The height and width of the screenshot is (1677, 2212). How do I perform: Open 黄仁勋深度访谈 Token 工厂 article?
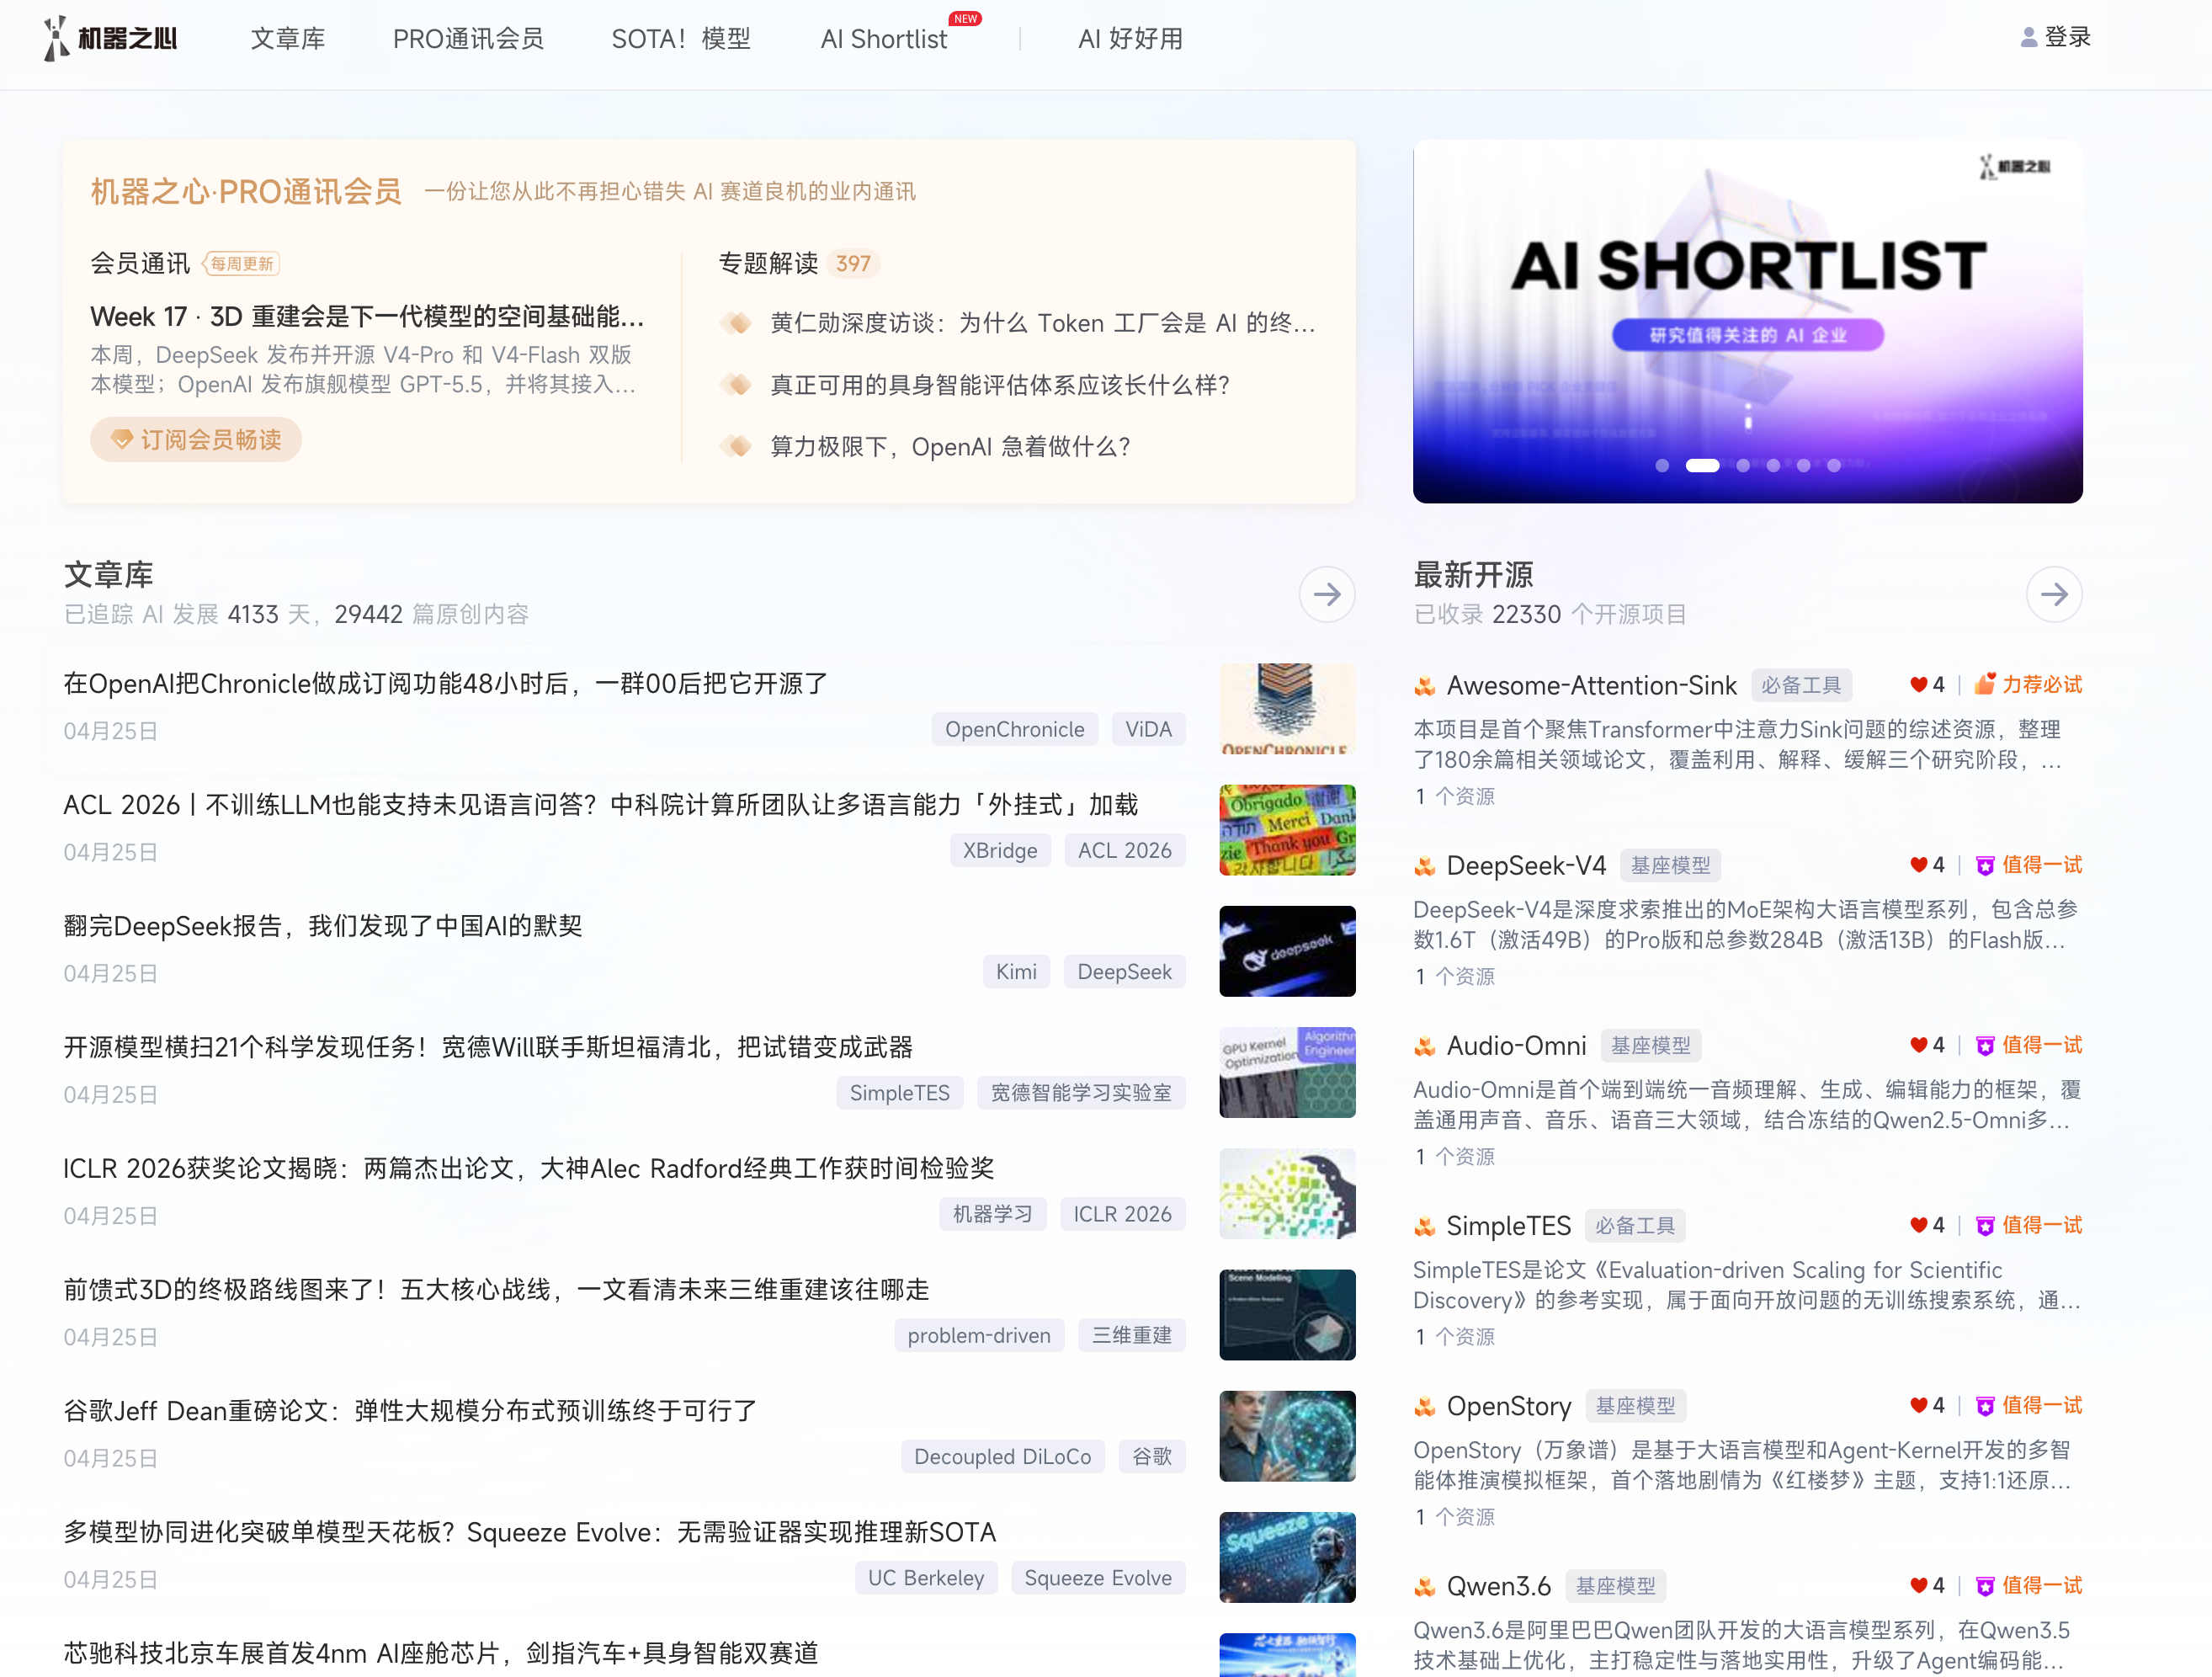[1042, 323]
